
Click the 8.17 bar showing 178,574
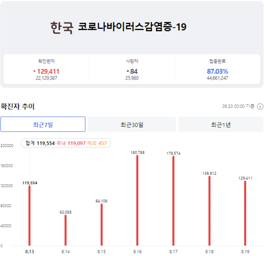point(174,201)
